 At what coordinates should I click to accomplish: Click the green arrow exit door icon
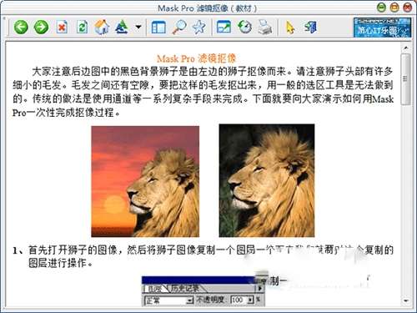point(310,27)
